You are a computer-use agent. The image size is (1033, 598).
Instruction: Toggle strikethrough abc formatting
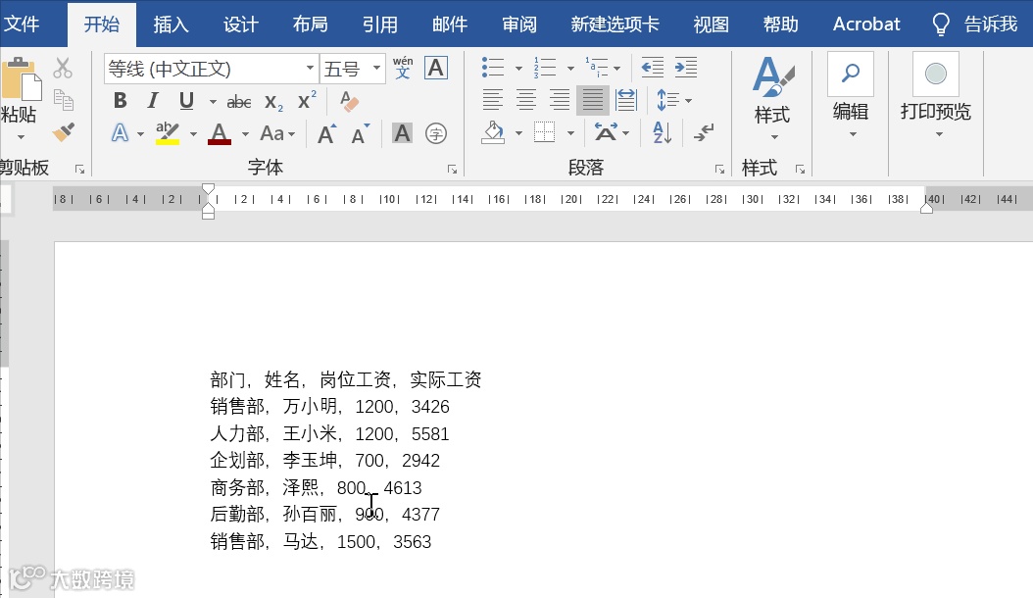tap(238, 102)
